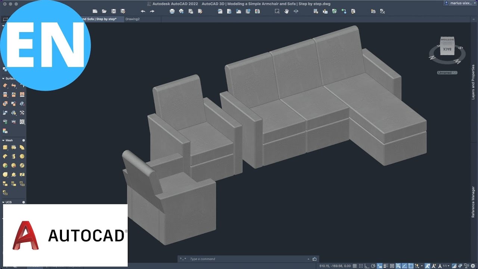Image resolution: width=478 pixels, height=269 pixels.
Task: Click the command line share/export icon
Action: click(x=314, y=259)
